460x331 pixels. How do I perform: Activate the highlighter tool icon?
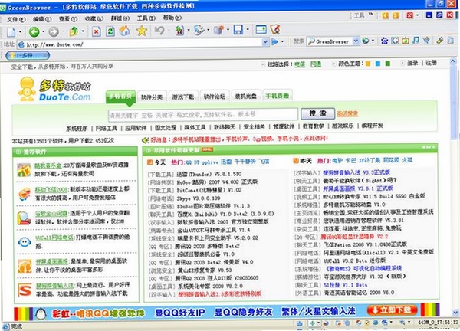(x=439, y=40)
